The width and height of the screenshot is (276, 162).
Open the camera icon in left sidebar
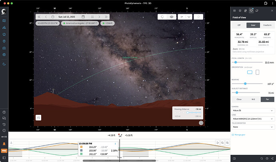click(4, 48)
